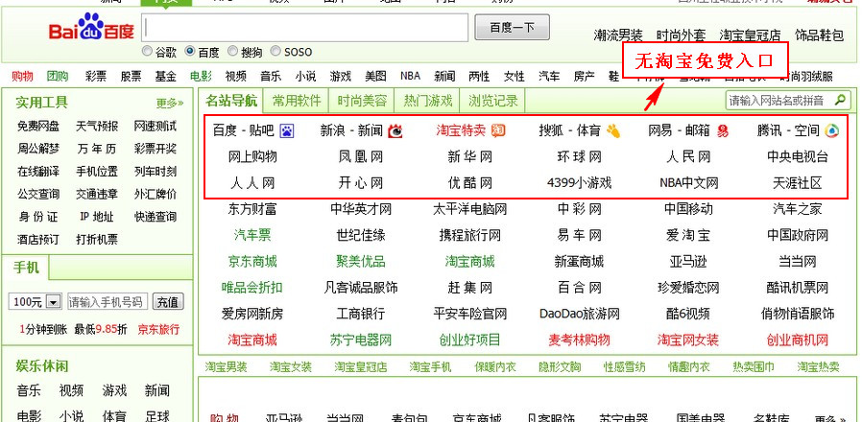Image resolution: width=862 pixels, height=422 pixels.
Task: Select the SOSO search engine radio button
Action: point(275,52)
